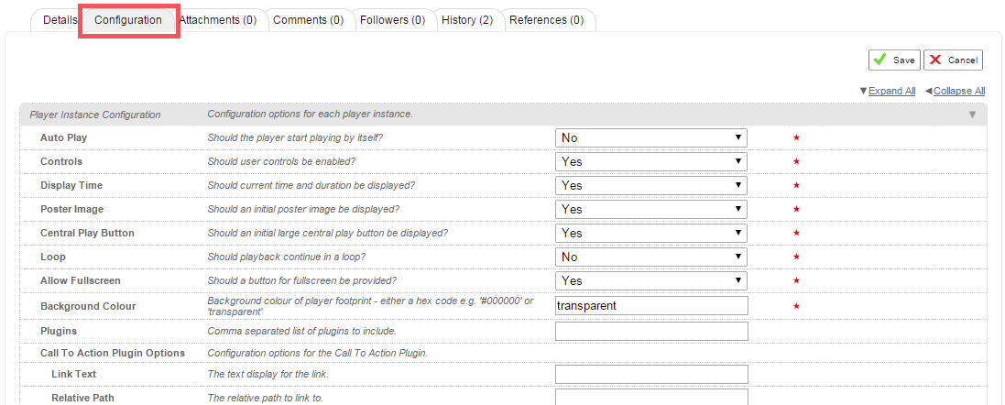Viewport: 1005px width, 405px height.
Task: Go to the Comments (0) tab
Action: 309,20
